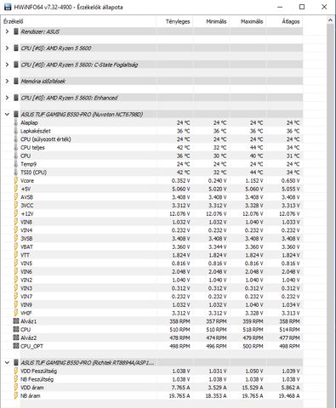The width and height of the screenshot is (336, 408).
Task: Click the CPU_OPT fan icon
Action: point(16,346)
